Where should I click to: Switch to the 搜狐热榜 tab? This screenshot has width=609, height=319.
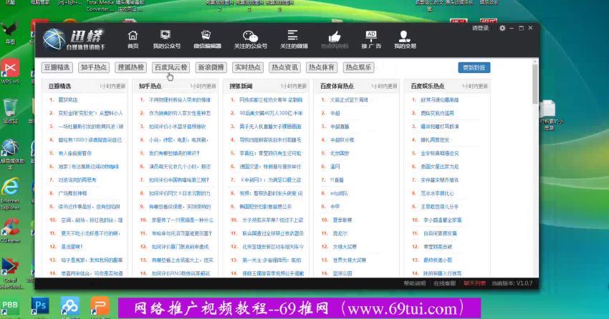click(131, 67)
